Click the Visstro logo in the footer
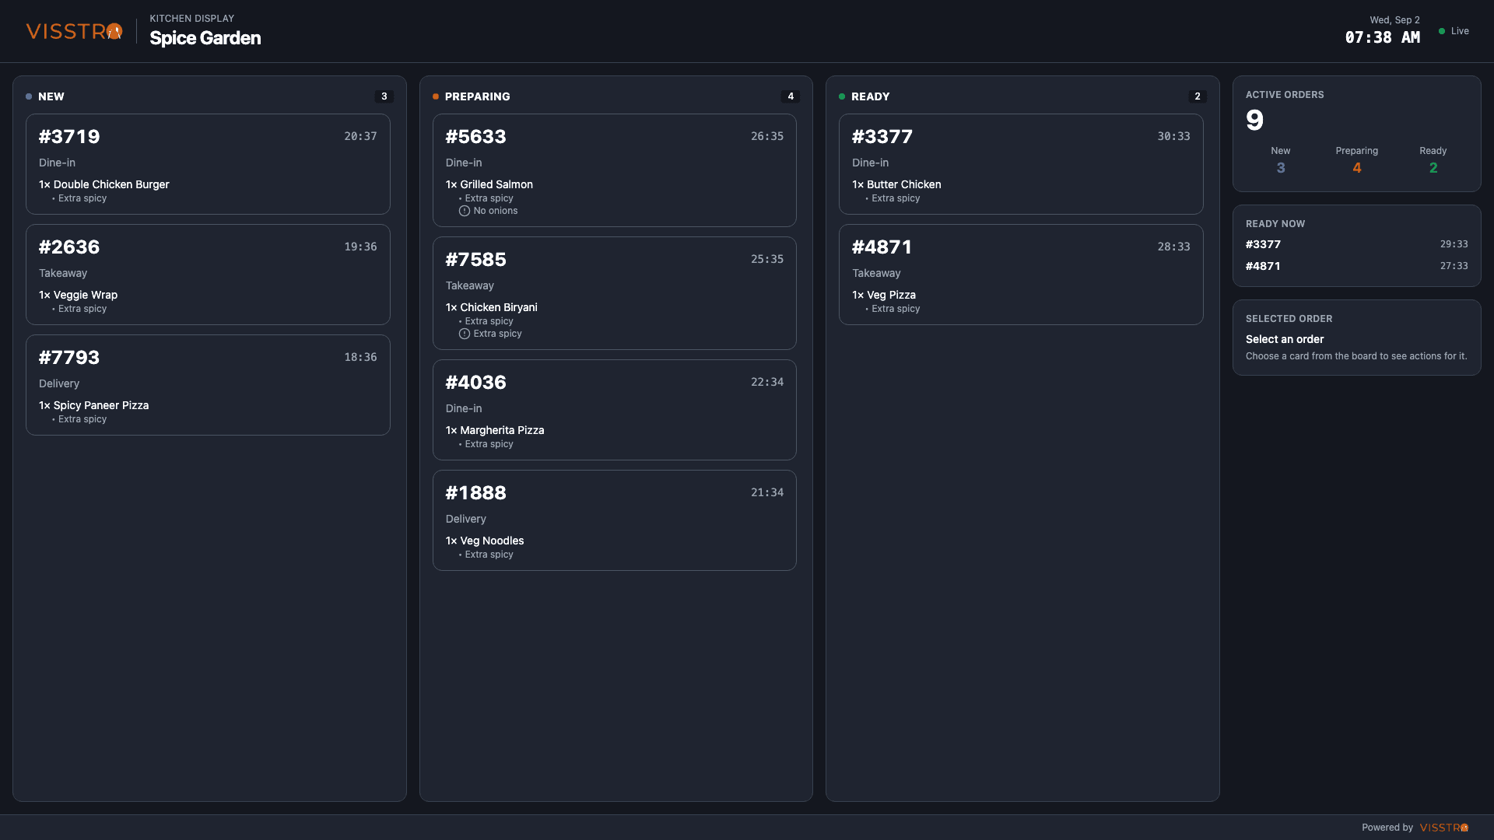1494x840 pixels. point(1444,828)
